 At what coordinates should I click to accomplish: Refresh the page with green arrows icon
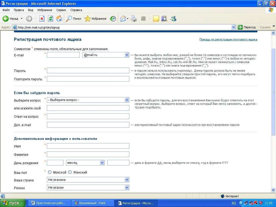(x=50, y=19)
